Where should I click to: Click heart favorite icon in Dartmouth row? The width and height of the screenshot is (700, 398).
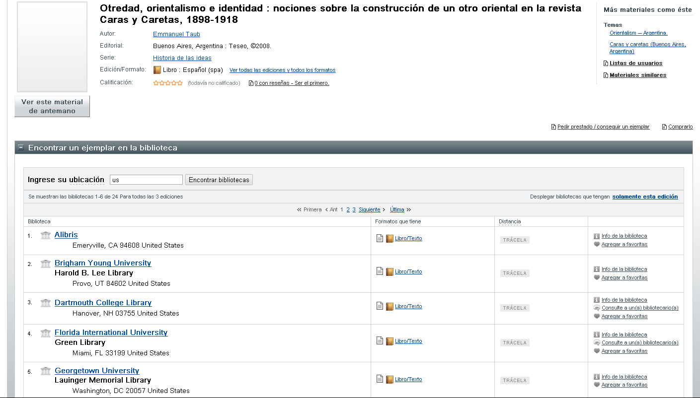(597, 317)
